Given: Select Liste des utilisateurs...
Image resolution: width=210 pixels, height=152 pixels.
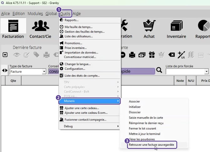Looking at the screenshot, I should 89,36.
